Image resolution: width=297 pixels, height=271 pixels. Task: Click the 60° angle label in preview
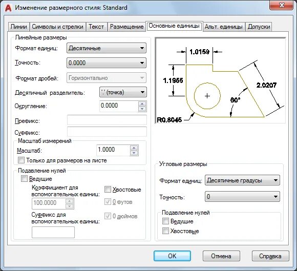235,100
